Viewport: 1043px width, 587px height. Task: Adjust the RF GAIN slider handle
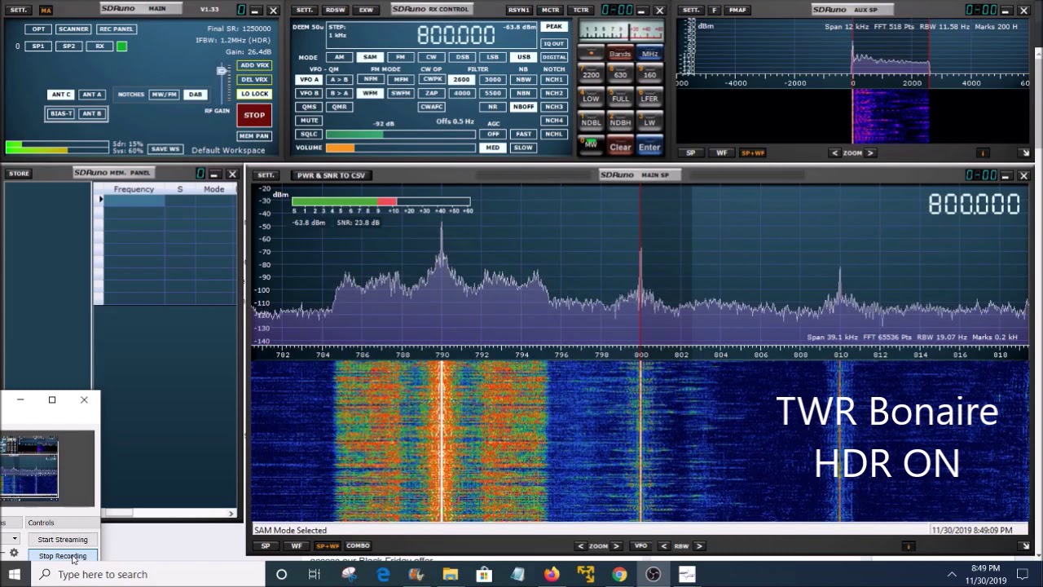[222, 72]
